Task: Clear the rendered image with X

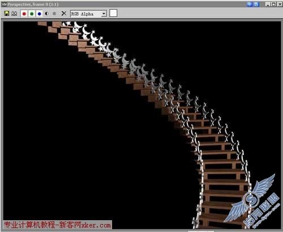Action: 64,14
